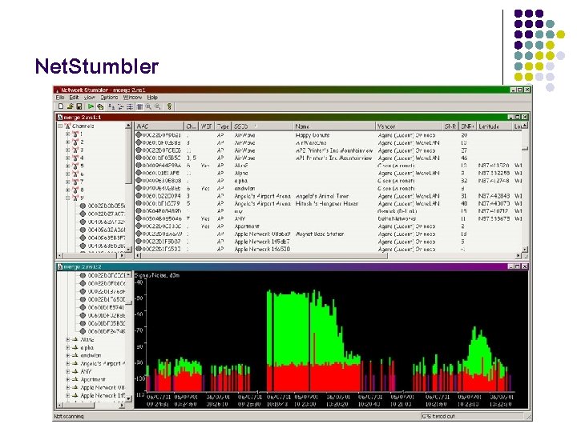This screenshot has height=432, width=577.
Task: Expand channel 4 in the Channels tree
Action: pos(67,158)
